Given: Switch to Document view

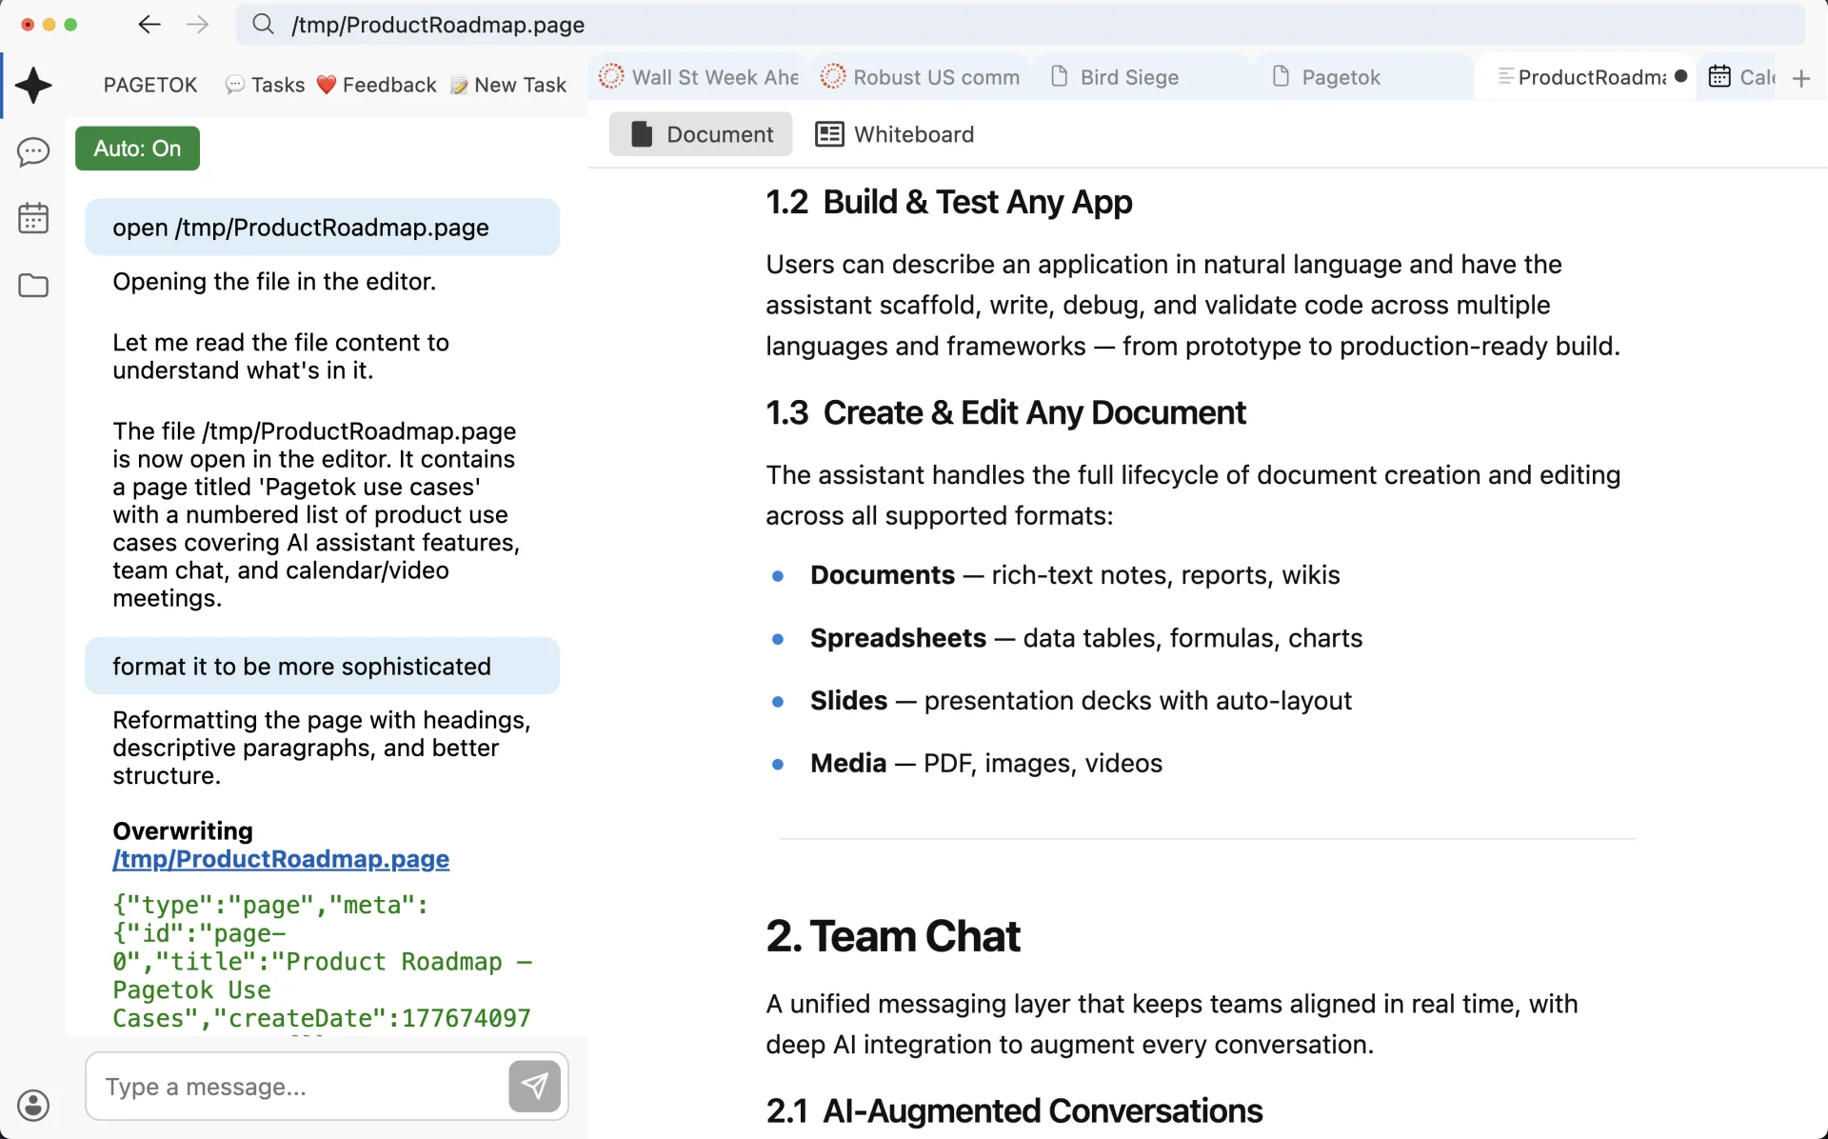Looking at the screenshot, I should point(701,134).
